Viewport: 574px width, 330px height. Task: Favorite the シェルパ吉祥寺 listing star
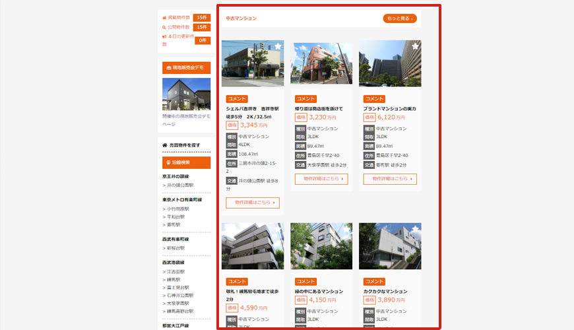point(278,46)
